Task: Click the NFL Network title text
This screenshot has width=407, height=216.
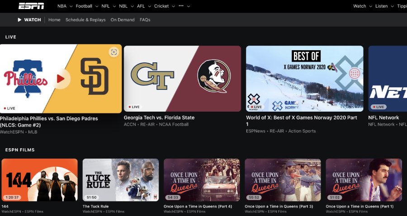Action: 383,117
